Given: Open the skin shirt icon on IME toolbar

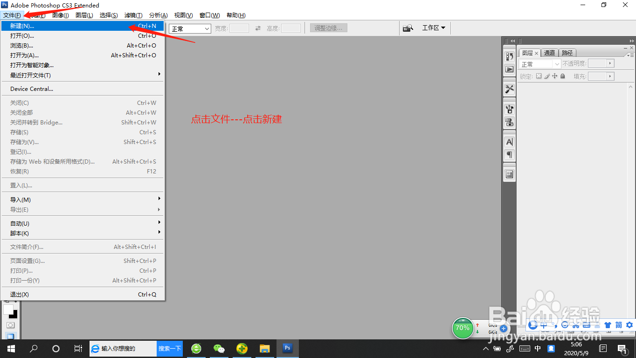Looking at the screenshot, I should pyautogui.click(x=608, y=325).
